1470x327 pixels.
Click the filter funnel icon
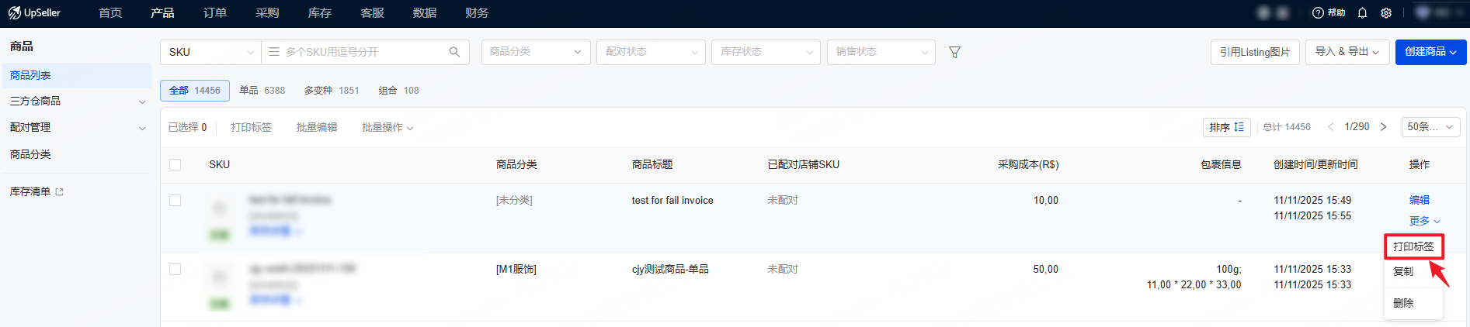(955, 52)
